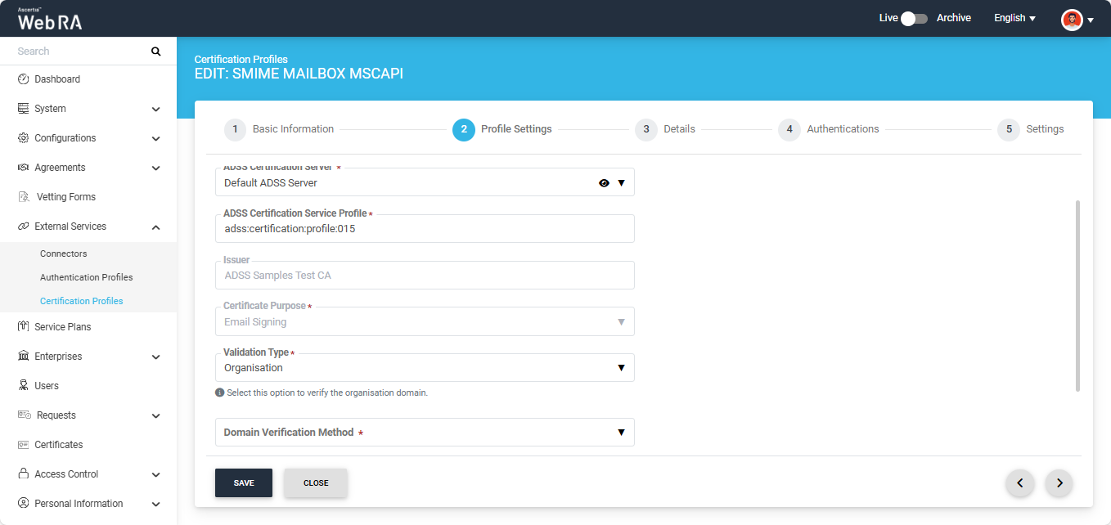1111x525 pixels.
Task: Open the Validation Type dropdown
Action: click(424, 368)
